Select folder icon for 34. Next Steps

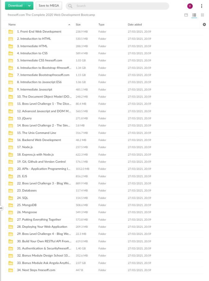click(11, 270)
